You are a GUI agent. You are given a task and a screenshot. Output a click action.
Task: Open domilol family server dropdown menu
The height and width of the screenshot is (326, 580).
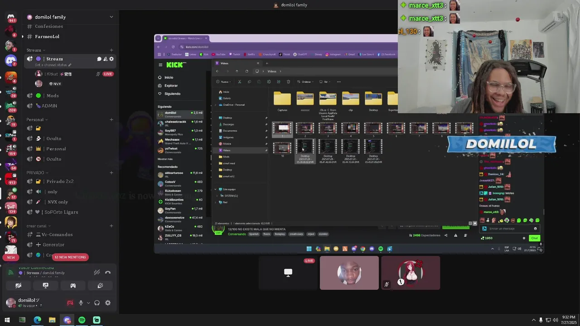111,17
